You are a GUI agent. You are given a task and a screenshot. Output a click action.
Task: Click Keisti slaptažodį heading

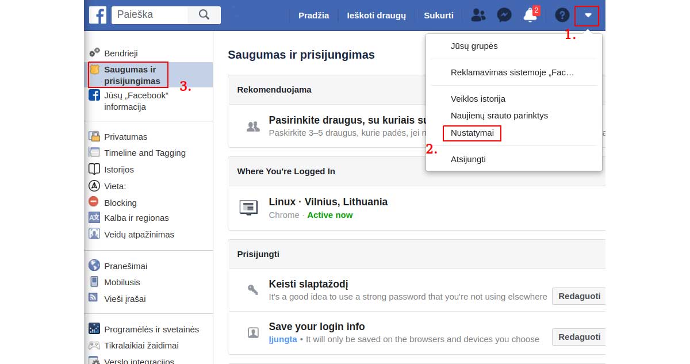coord(308,284)
